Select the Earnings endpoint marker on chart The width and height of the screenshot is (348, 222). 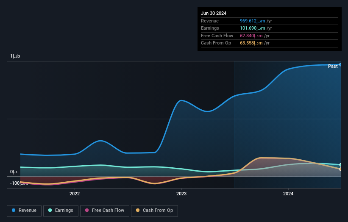pyautogui.click(x=341, y=165)
